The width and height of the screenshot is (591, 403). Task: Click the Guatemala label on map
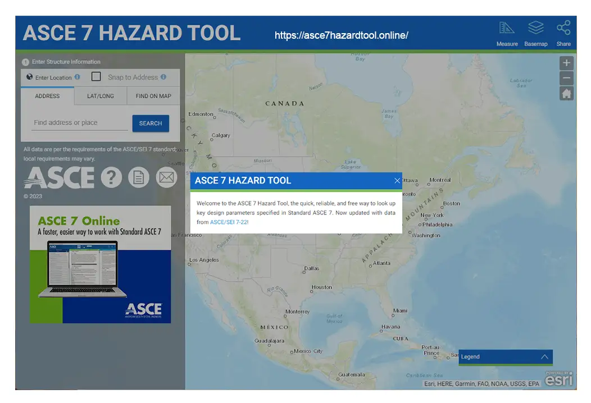point(351,375)
